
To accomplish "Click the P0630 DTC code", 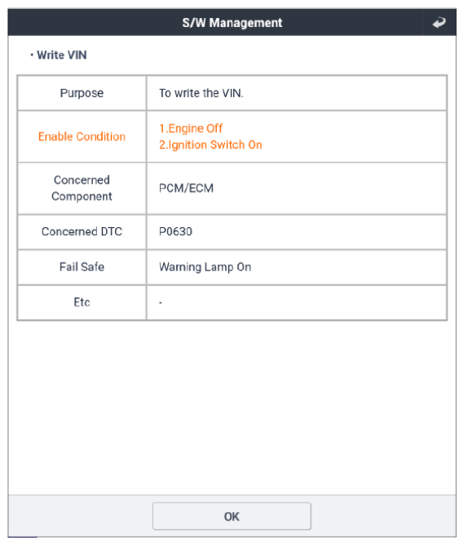I will [175, 231].
